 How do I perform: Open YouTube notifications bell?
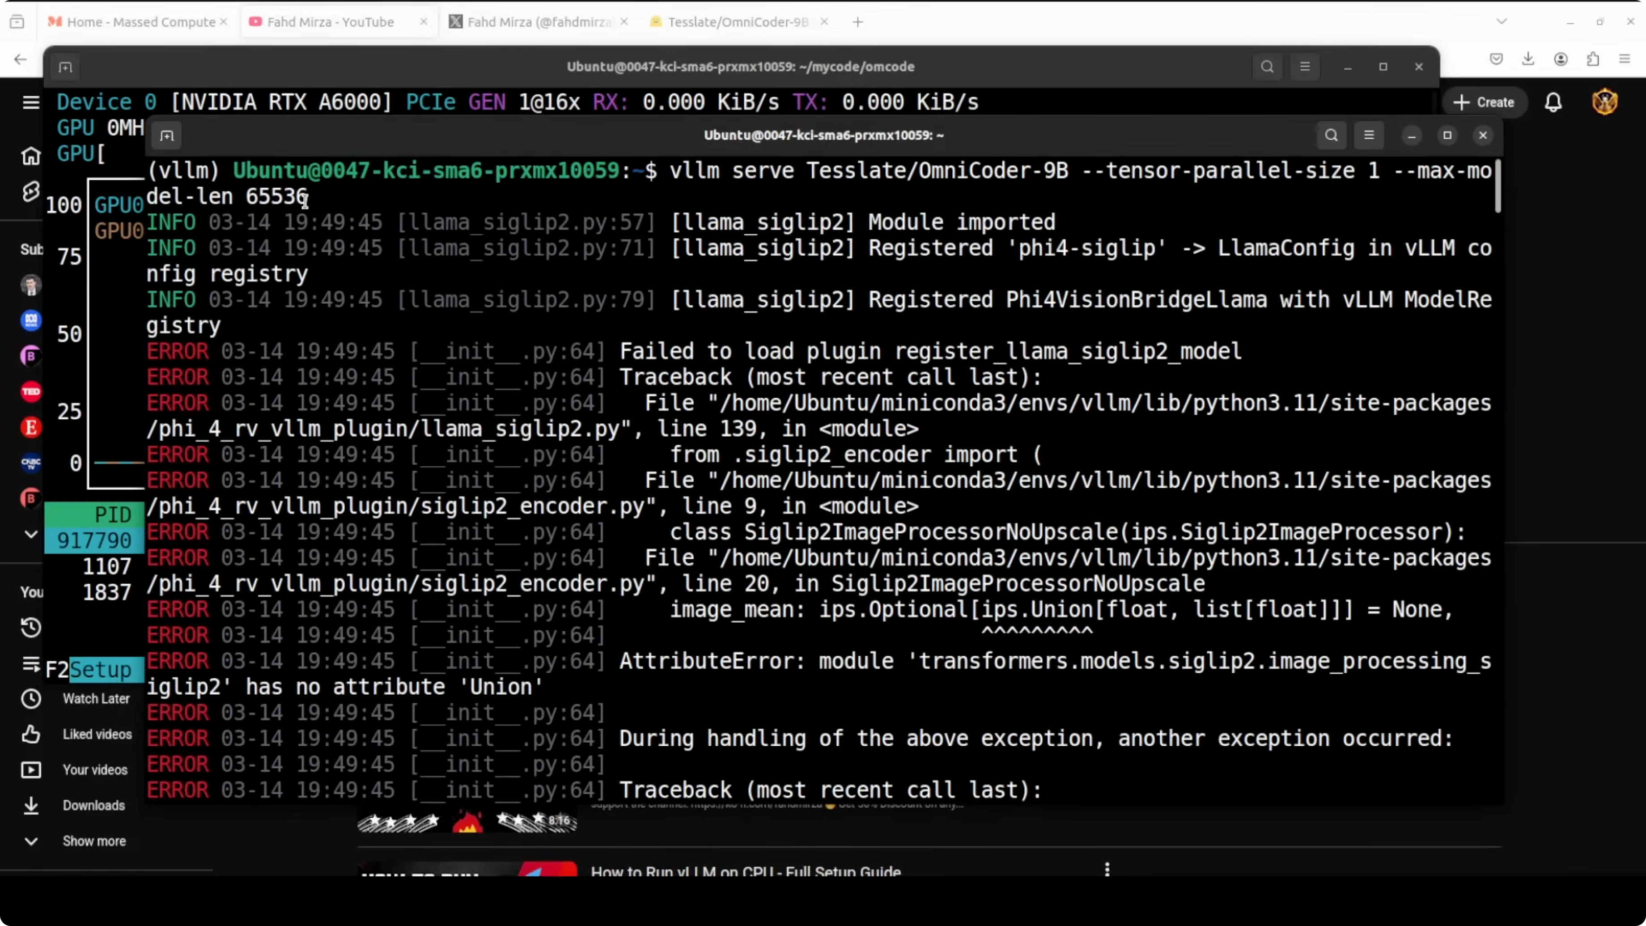click(1553, 102)
